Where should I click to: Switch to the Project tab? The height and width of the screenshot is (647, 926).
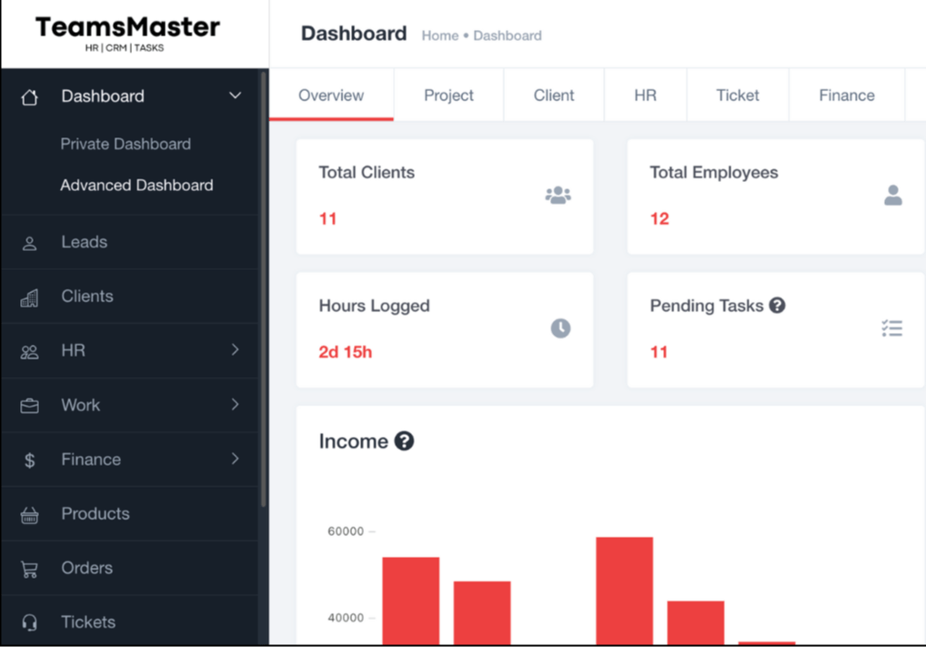448,96
